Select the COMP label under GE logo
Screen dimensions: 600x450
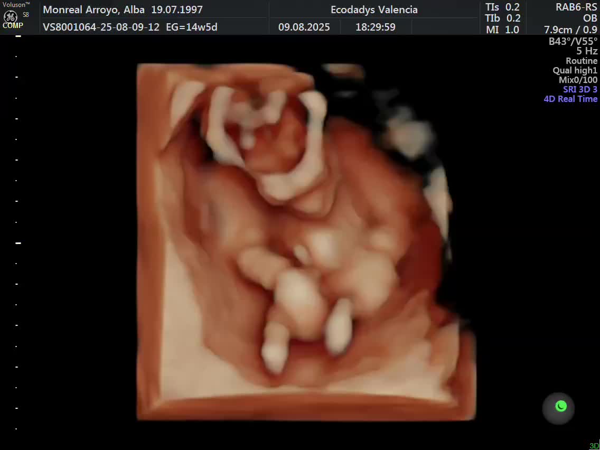coord(13,26)
